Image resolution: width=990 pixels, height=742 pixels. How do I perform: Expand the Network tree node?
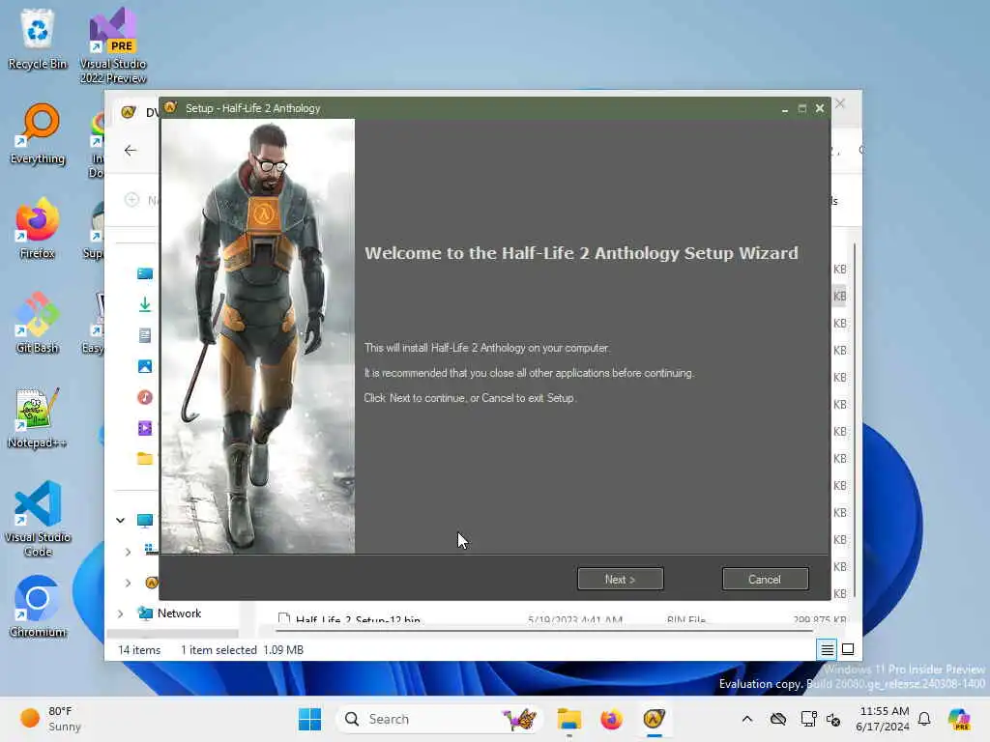point(120,614)
